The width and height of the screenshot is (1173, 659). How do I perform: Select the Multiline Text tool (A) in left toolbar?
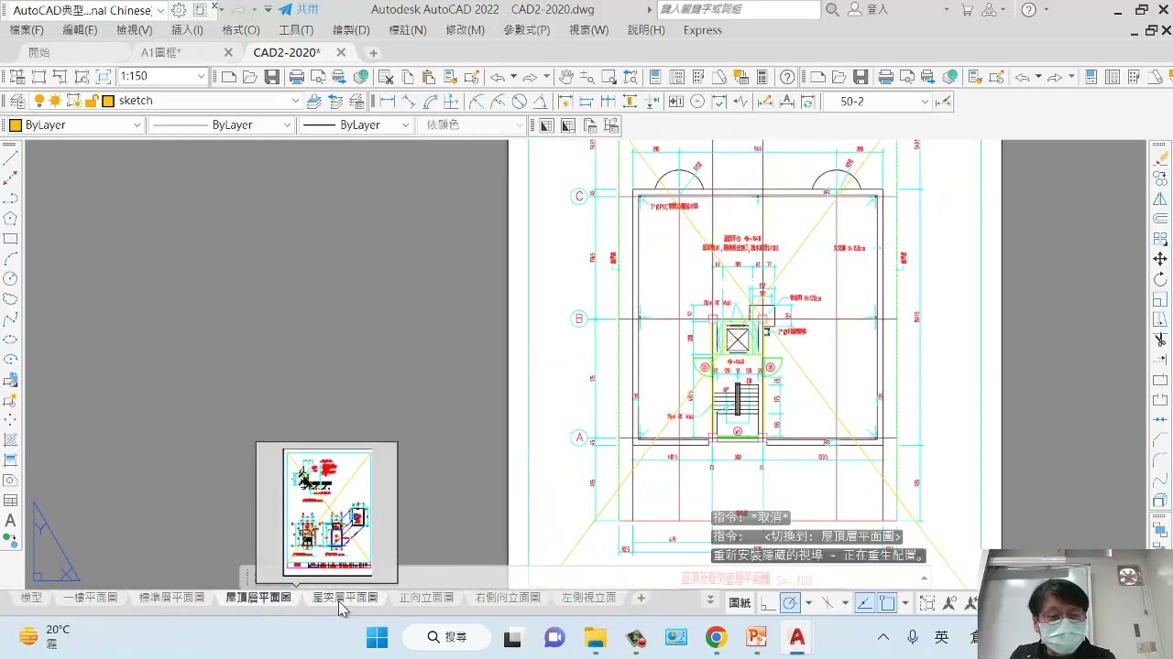coord(10,521)
